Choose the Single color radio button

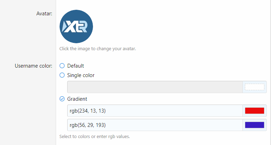tap(62, 75)
